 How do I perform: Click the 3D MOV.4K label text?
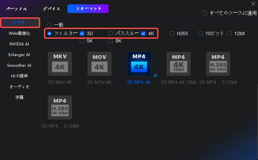(100, 82)
